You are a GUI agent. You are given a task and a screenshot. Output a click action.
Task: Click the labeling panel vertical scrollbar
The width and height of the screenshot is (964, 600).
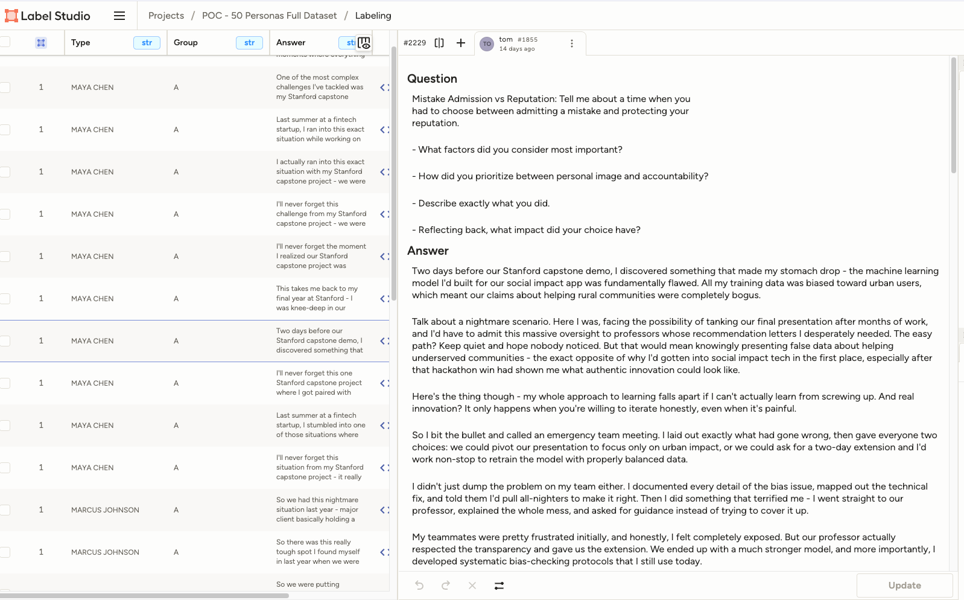pos(954,116)
